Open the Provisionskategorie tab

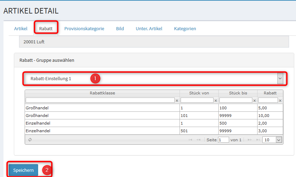84,29
